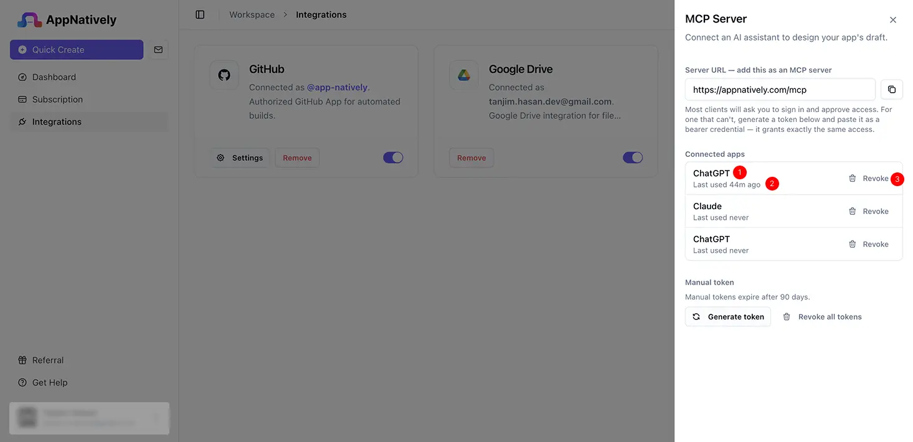Close the MCP Server panel
The image size is (913, 442).
tap(893, 20)
